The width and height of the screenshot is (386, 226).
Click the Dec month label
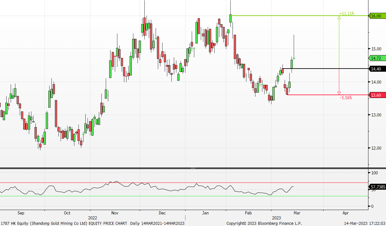(162, 213)
